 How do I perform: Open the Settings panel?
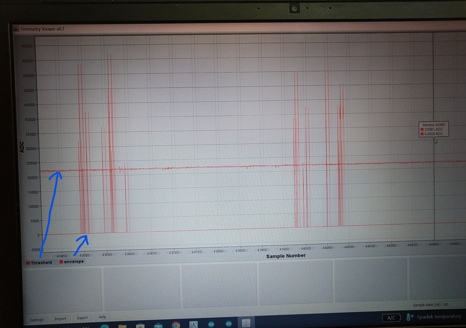point(36,320)
